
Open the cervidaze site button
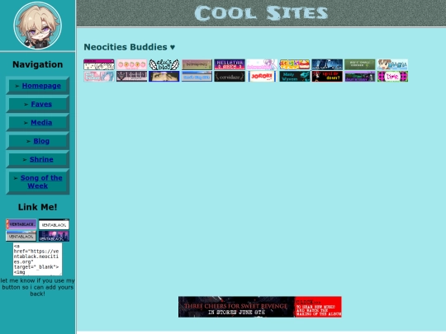(230, 77)
